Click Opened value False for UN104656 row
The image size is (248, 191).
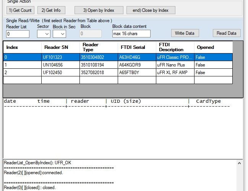point(213,65)
